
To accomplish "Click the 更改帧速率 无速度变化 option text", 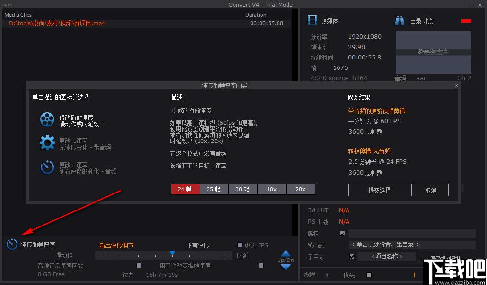I will point(85,144).
